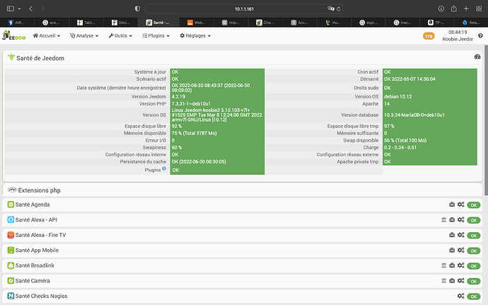Open the benchmark dashboard icon in Santé de Jeedom

click(x=477, y=57)
